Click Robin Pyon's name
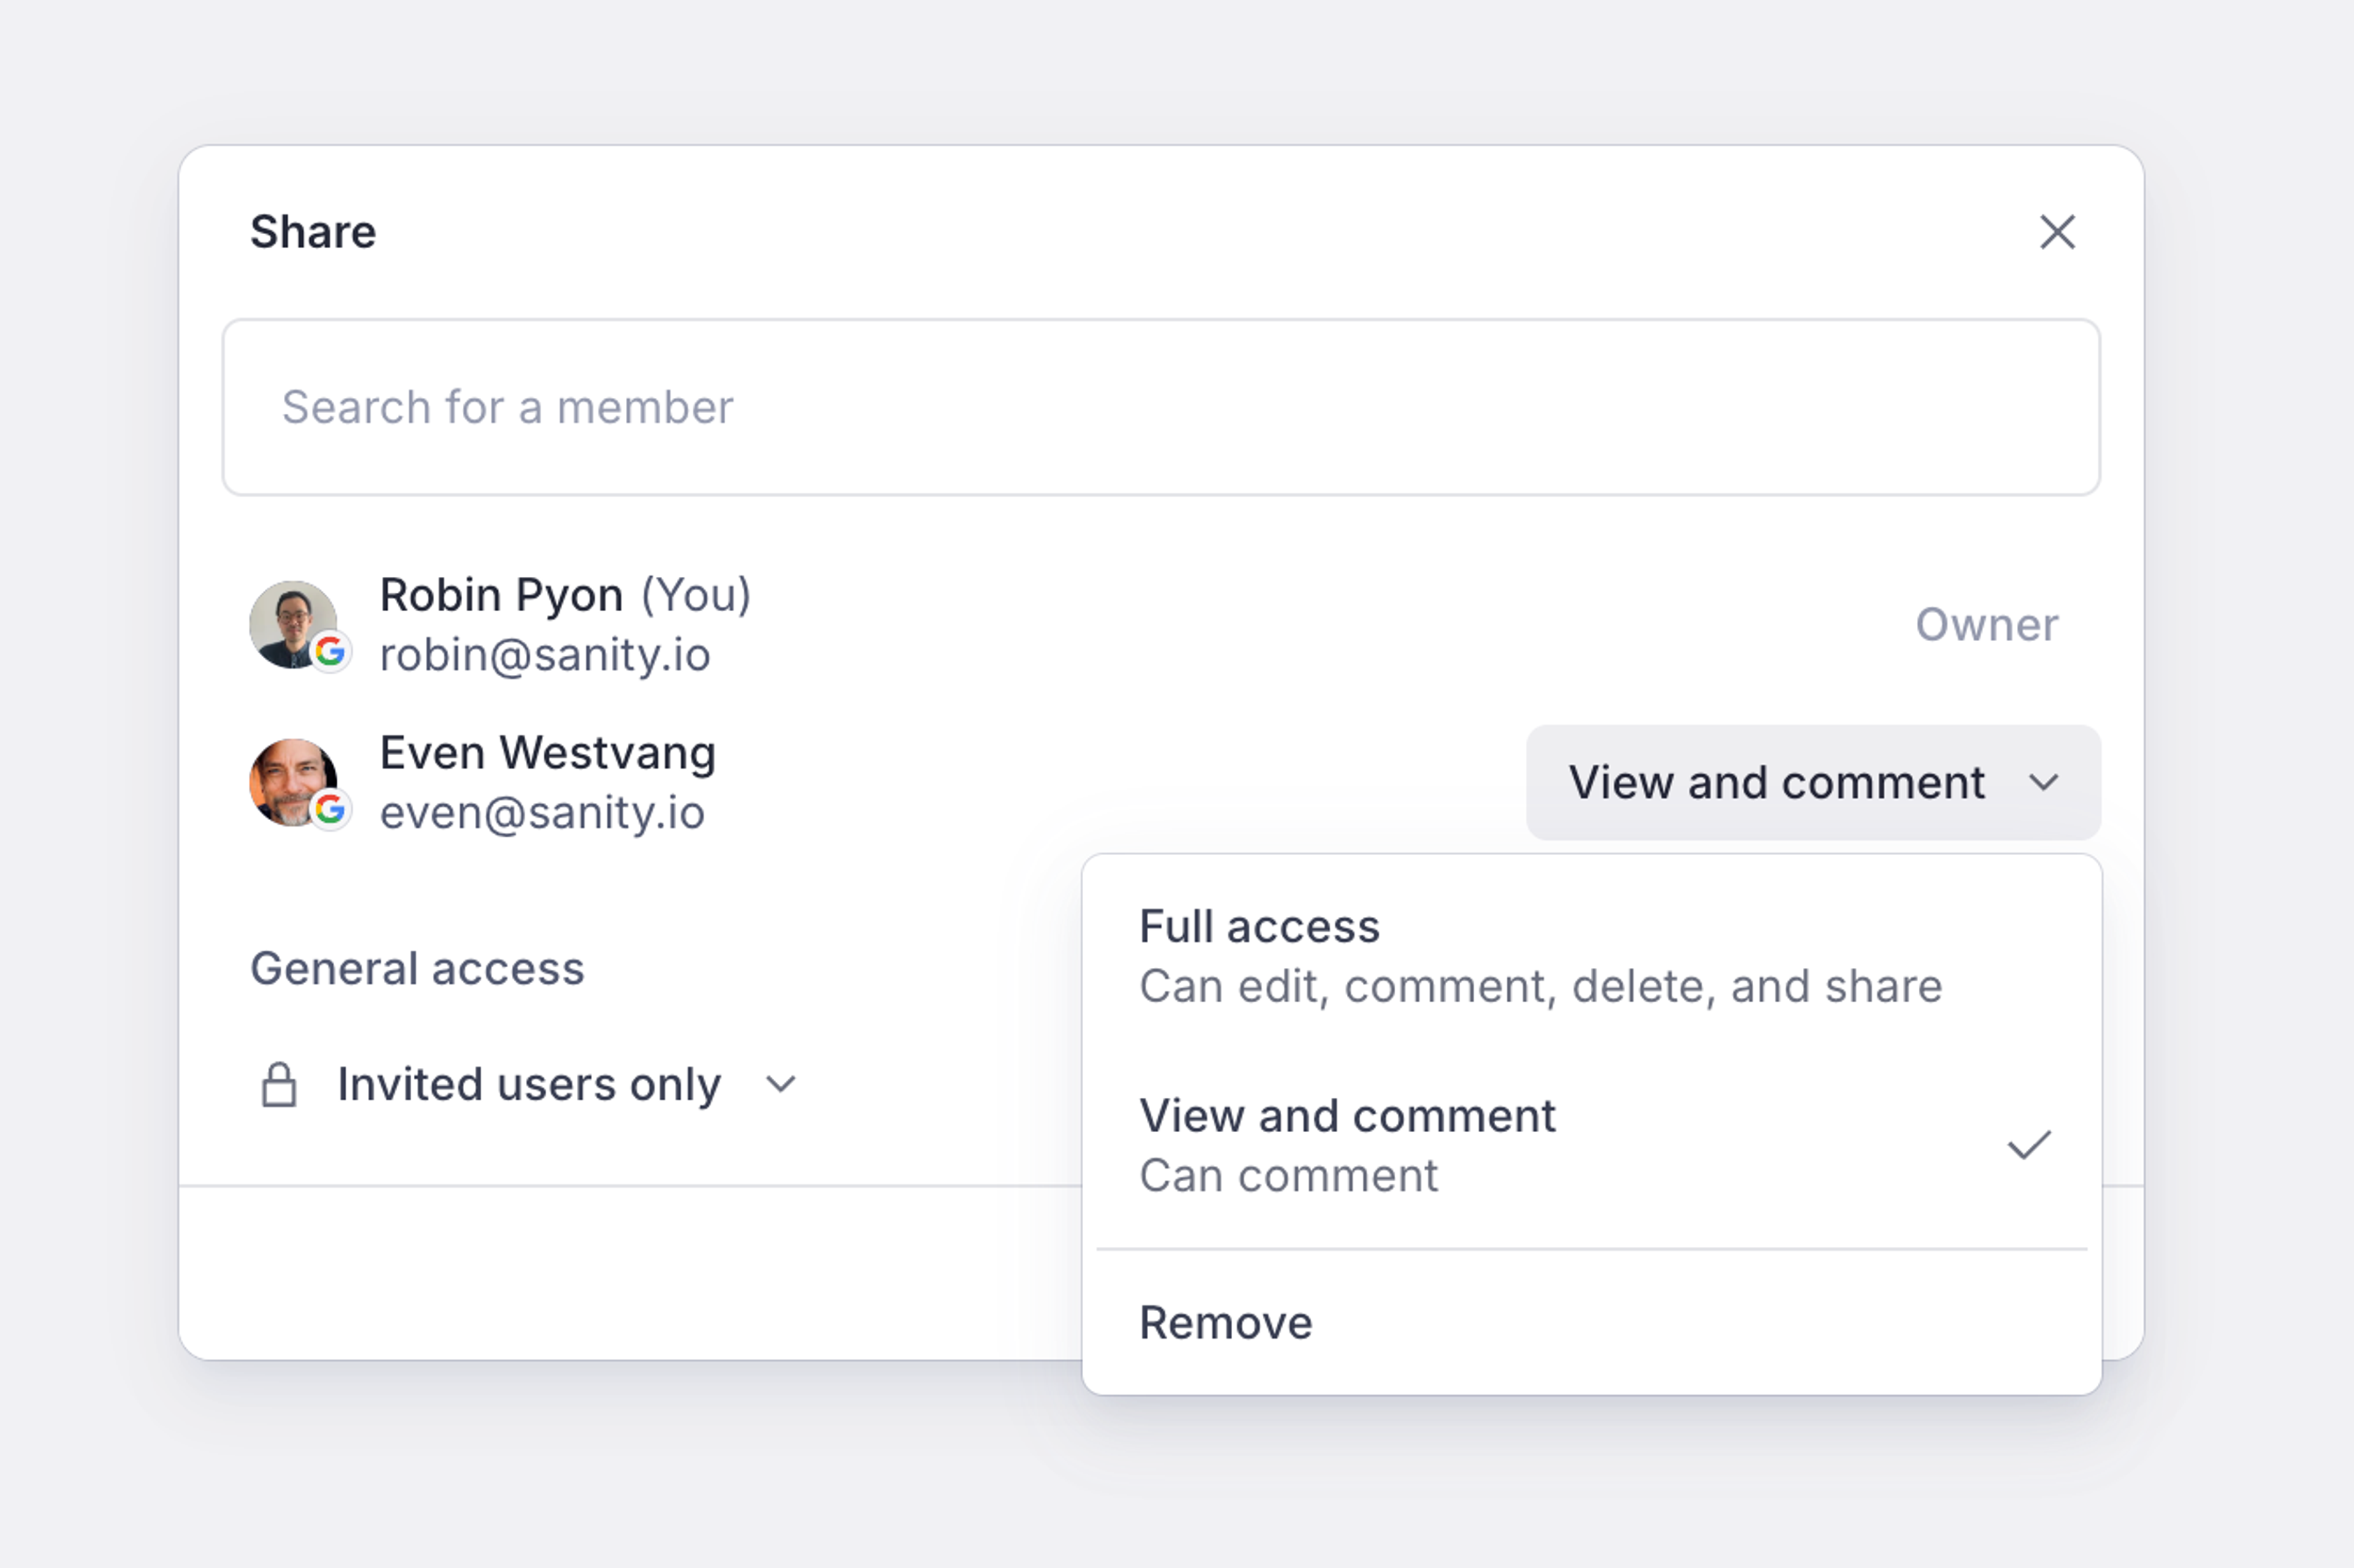 (x=502, y=595)
